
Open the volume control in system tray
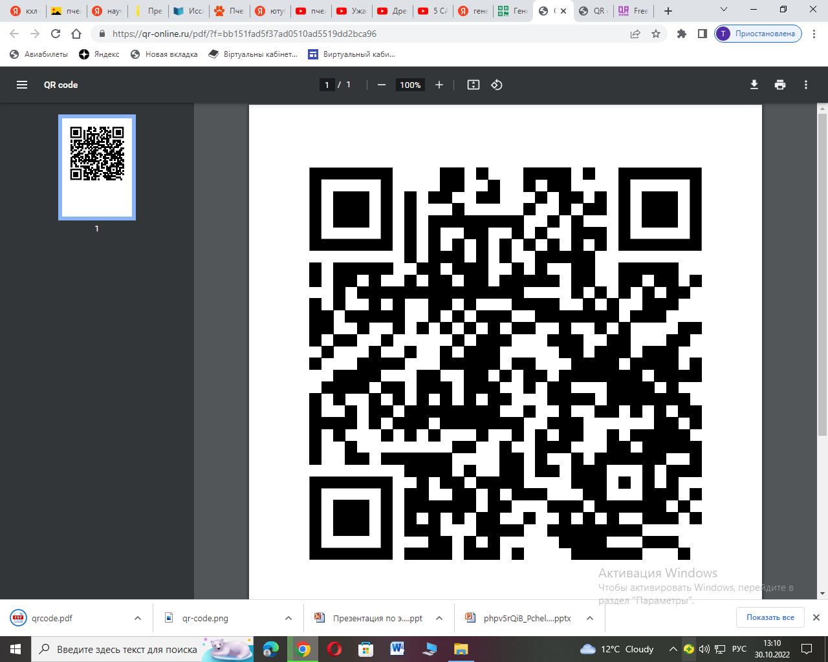point(704,649)
